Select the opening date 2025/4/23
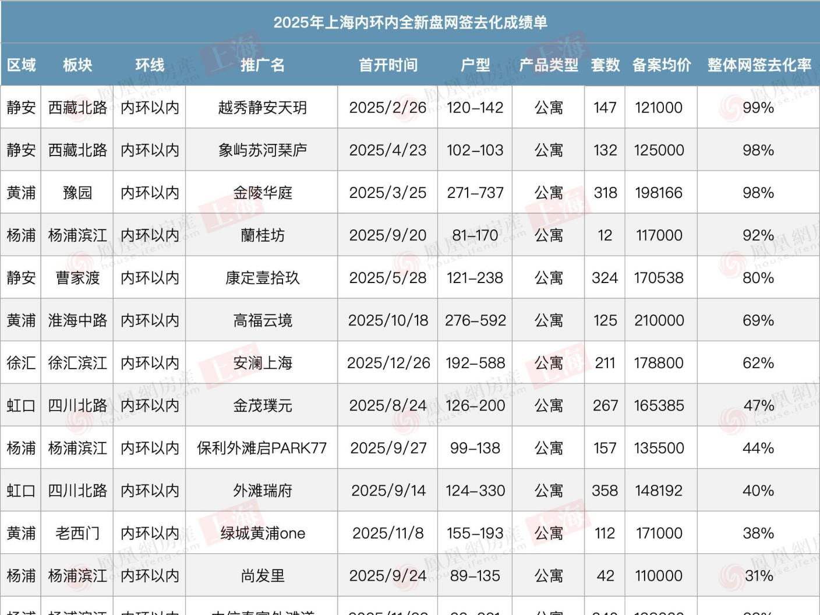 (x=388, y=150)
